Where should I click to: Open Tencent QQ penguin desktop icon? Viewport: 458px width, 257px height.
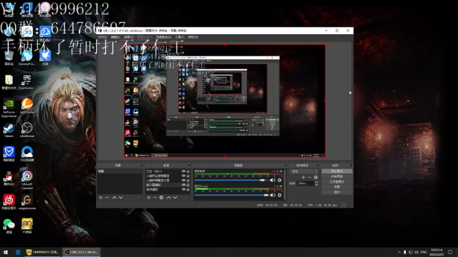point(9,178)
